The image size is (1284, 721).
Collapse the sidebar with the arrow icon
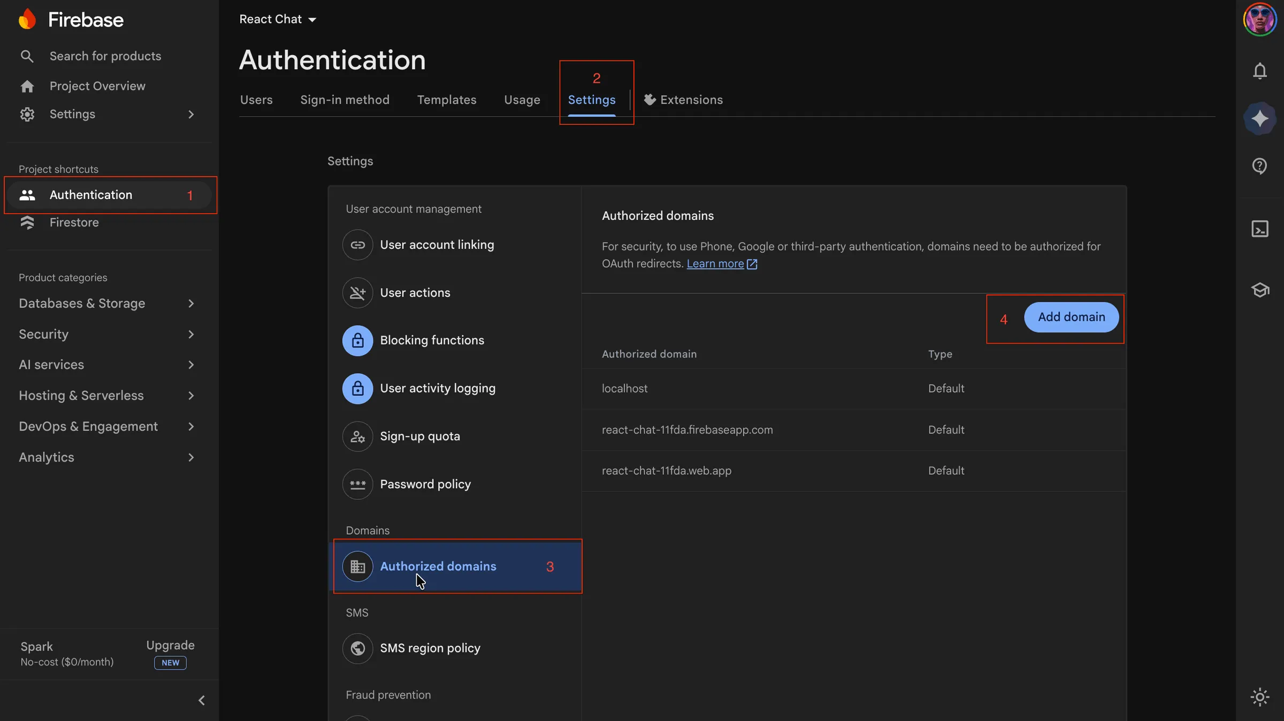(202, 700)
